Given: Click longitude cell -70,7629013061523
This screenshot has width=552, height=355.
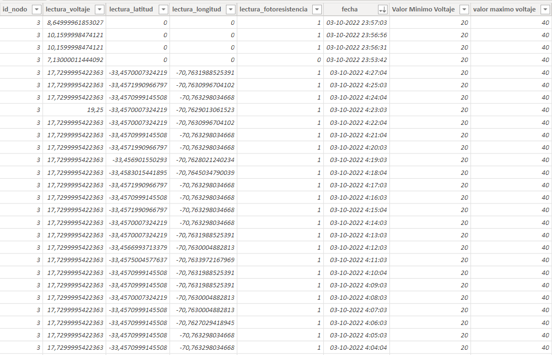Looking at the screenshot, I should 203,110.
